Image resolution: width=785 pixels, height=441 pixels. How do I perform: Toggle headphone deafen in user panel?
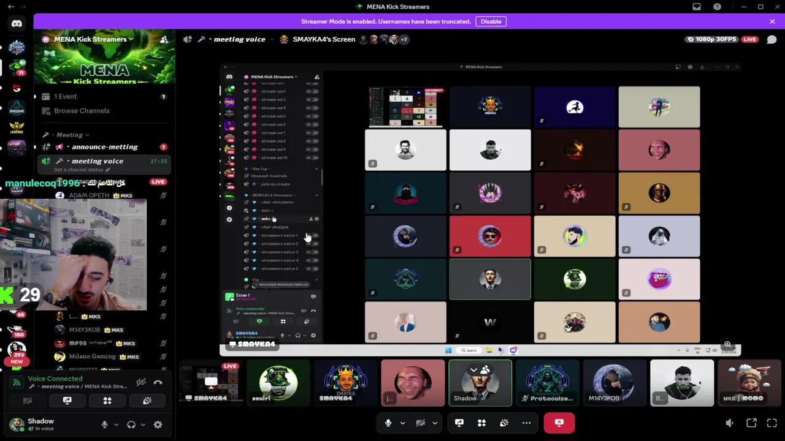(x=131, y=424)
